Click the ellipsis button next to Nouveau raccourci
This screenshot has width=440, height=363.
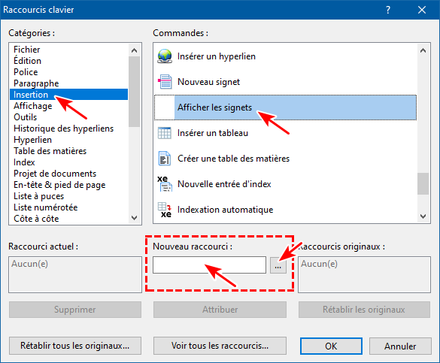[278, 265]
